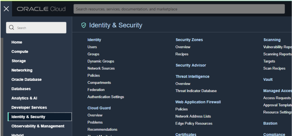Click the Managed Access heading
This screenshot has height=136, width=292.
pyautogui.click(x=278, y=91)
